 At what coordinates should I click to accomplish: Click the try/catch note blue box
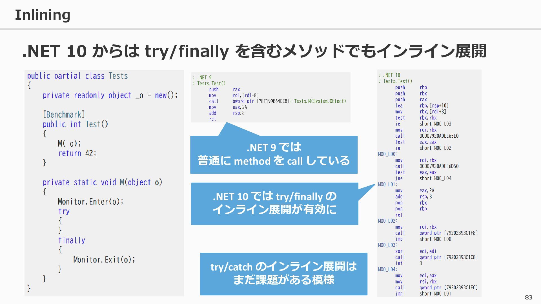[x=283, y=273]
